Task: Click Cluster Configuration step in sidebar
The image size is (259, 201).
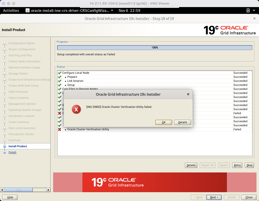Action: pos(22,49)
